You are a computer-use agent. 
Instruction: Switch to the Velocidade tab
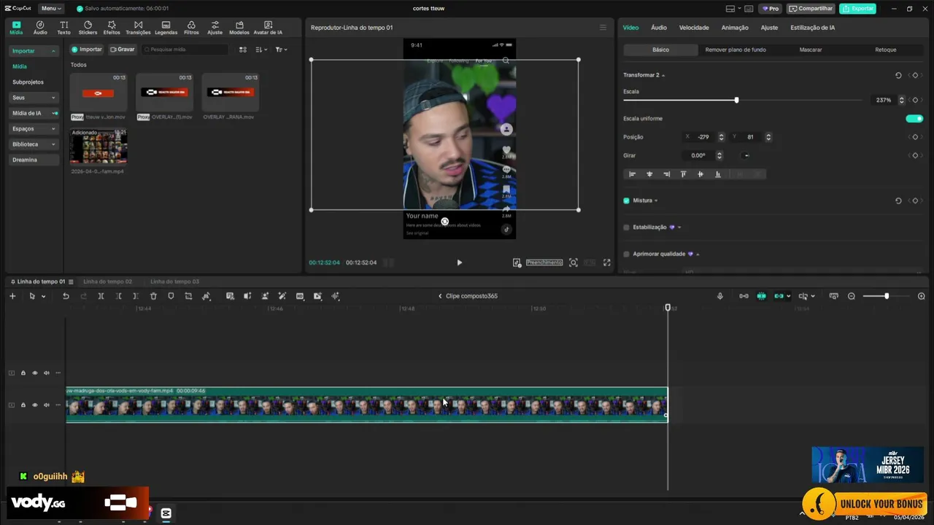tap(694, 28)
